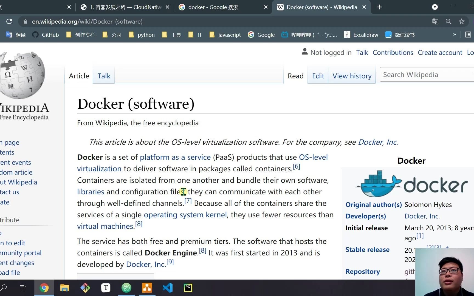474x296 pixels.
Task: Open the 翻译 bookmark
Action: 16,35
